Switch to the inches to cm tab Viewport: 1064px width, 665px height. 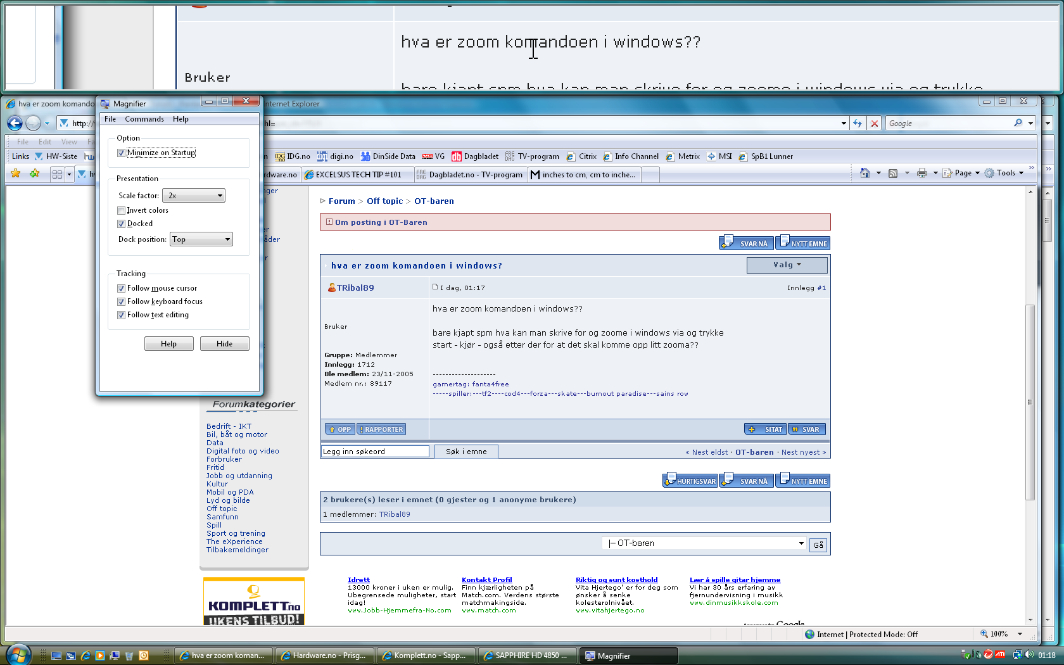(584, 175)
